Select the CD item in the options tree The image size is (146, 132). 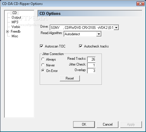[15, 13]
